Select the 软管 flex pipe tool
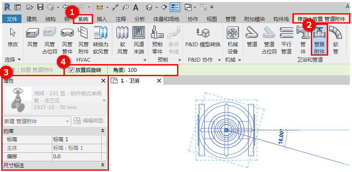The height and width of the screenshot is (172, 352). (336, 40)
